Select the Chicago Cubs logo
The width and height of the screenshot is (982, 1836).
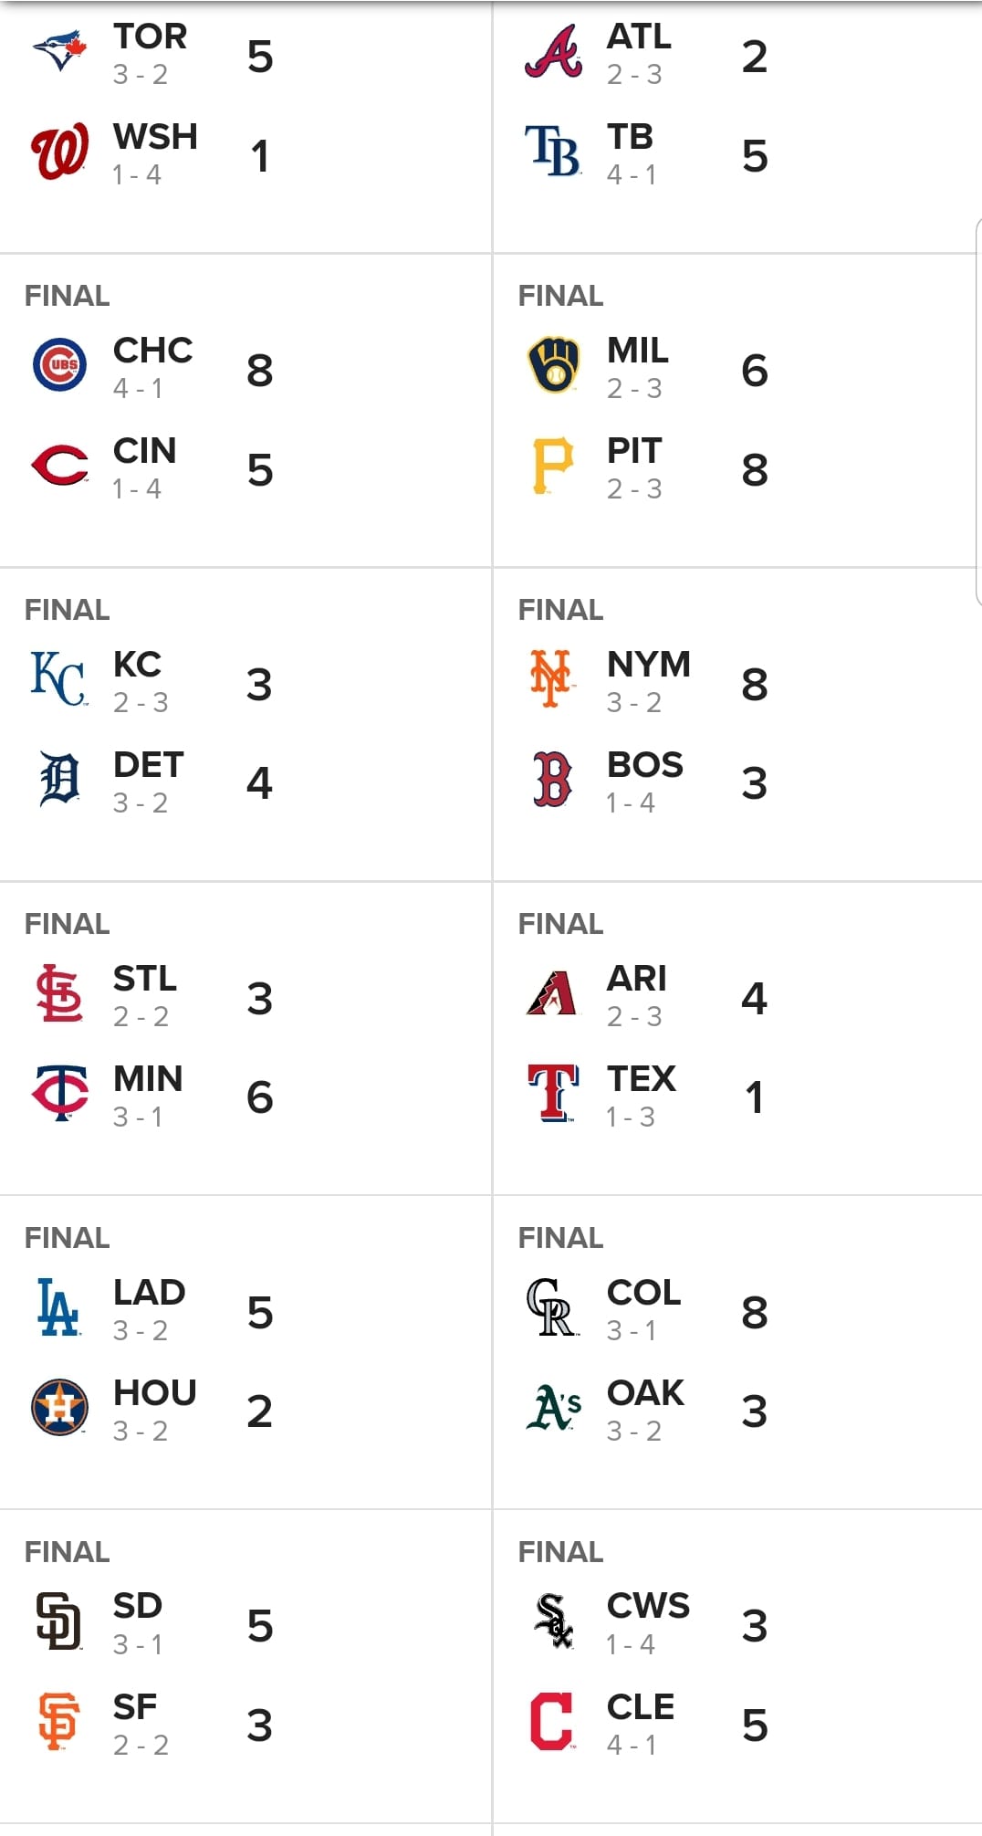[x=60, y=364]
